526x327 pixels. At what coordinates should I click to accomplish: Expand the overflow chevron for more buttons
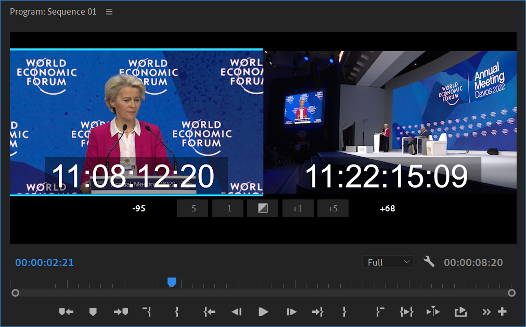pos(486,312)
